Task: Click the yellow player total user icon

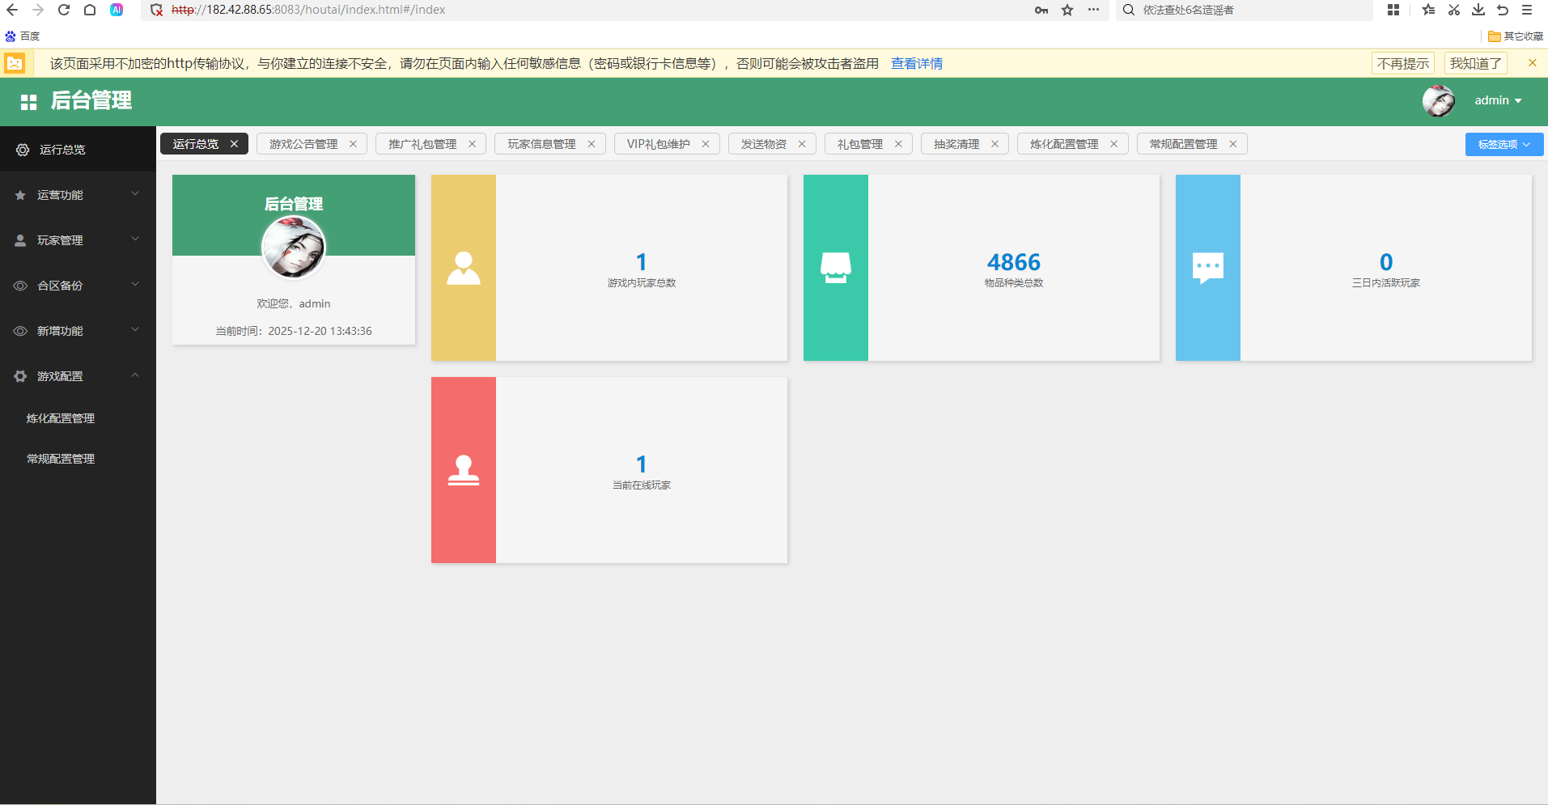Action: (464, 268)
